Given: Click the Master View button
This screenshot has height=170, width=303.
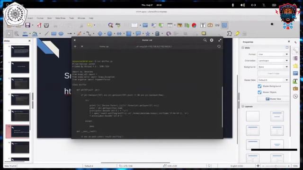Looking at the screenshot, I should click(x=273, y=99).
